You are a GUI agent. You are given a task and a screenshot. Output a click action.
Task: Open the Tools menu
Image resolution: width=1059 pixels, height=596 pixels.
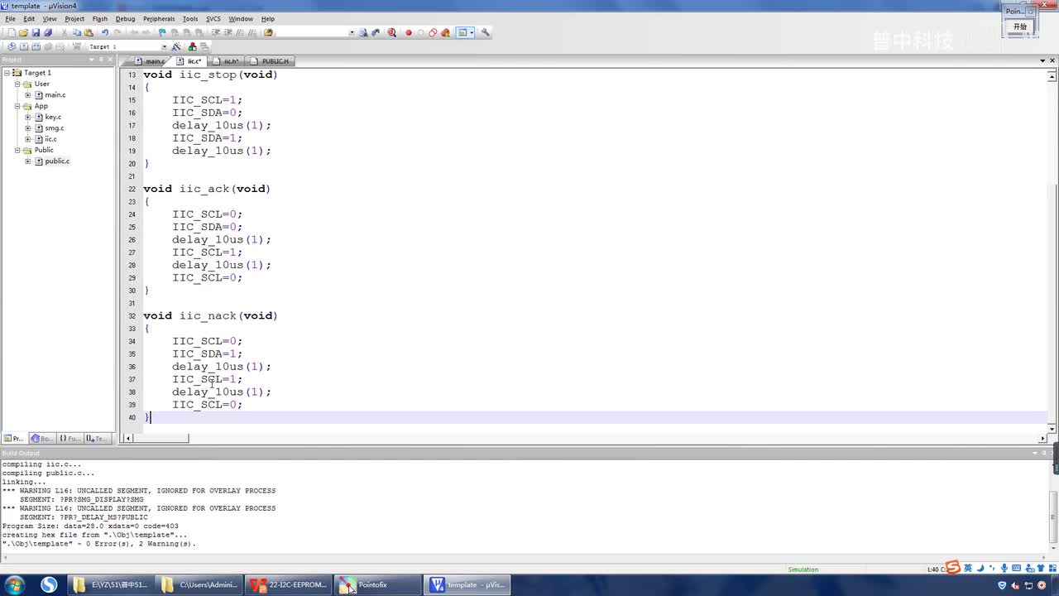pos(190,18)
